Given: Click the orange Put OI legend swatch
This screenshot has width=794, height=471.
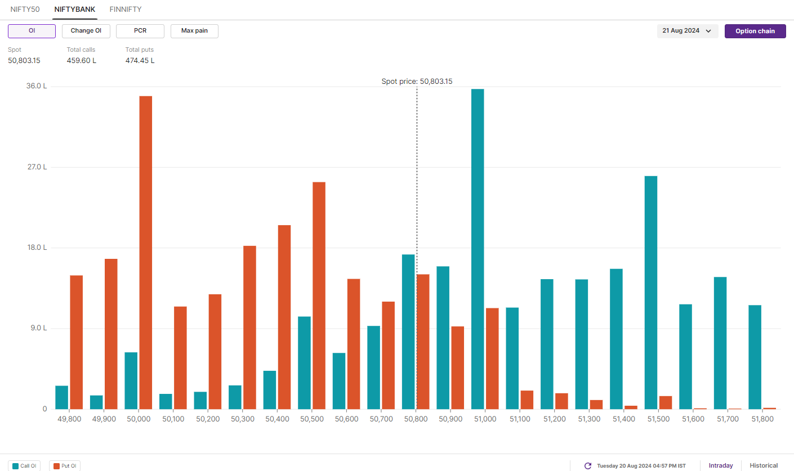Looking at the screenshot, I should click(56, 466).
